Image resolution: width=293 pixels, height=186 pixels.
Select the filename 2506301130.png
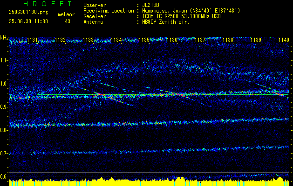(x=28, y=13)
